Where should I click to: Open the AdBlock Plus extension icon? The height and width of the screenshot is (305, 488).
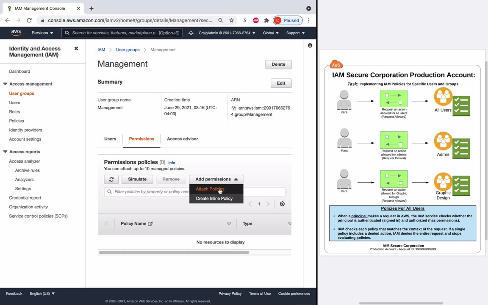pyautogui.click(x=256, y=20)
